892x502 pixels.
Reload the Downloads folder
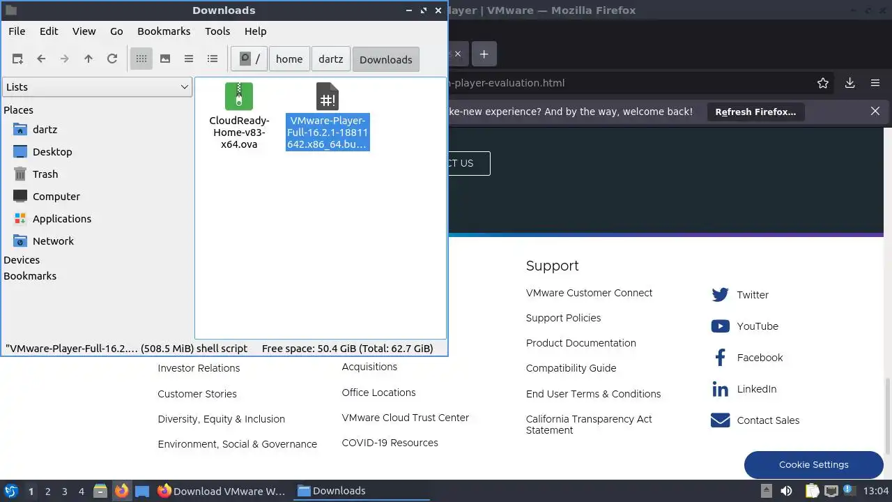pyautogui.click(x=112, y=59)
